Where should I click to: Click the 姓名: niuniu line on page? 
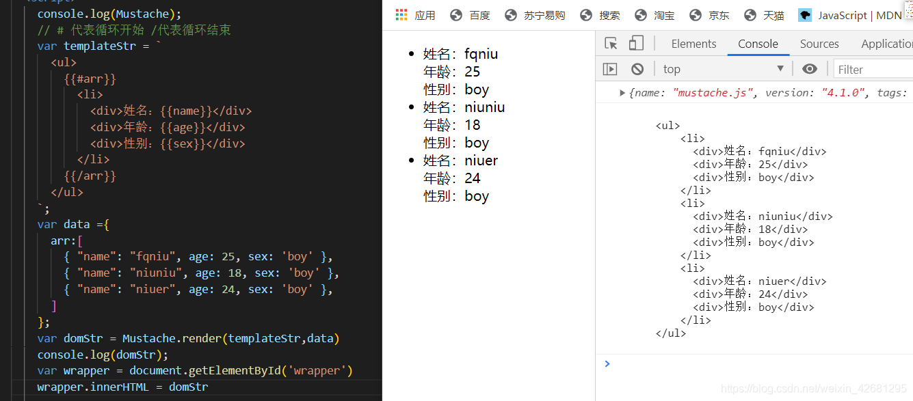click(x=464, y=107)
